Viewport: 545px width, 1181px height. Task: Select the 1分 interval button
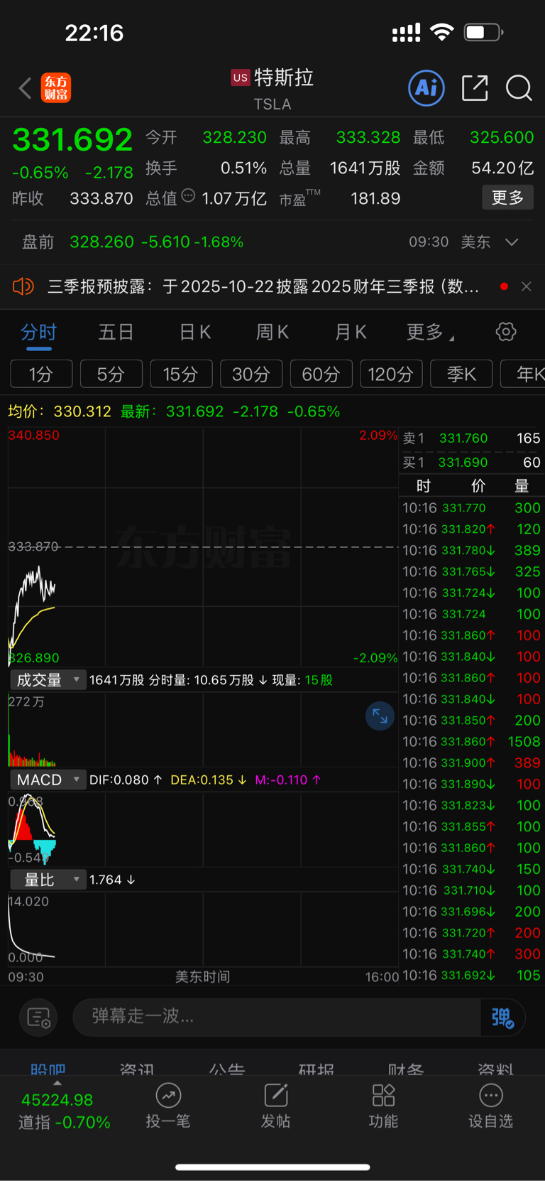coord(41,374)
